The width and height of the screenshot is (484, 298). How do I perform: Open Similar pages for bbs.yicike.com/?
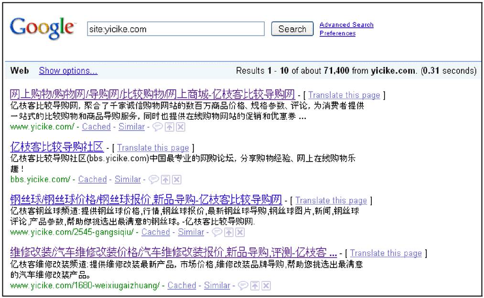pos(128,179)
